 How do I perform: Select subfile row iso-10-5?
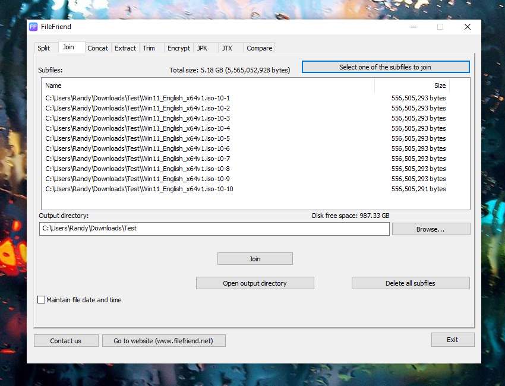[x=245, y=138]
